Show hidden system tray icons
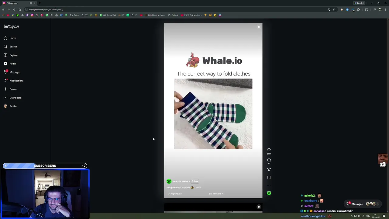This screenshot has height=219, width=389. pos(352,216)
